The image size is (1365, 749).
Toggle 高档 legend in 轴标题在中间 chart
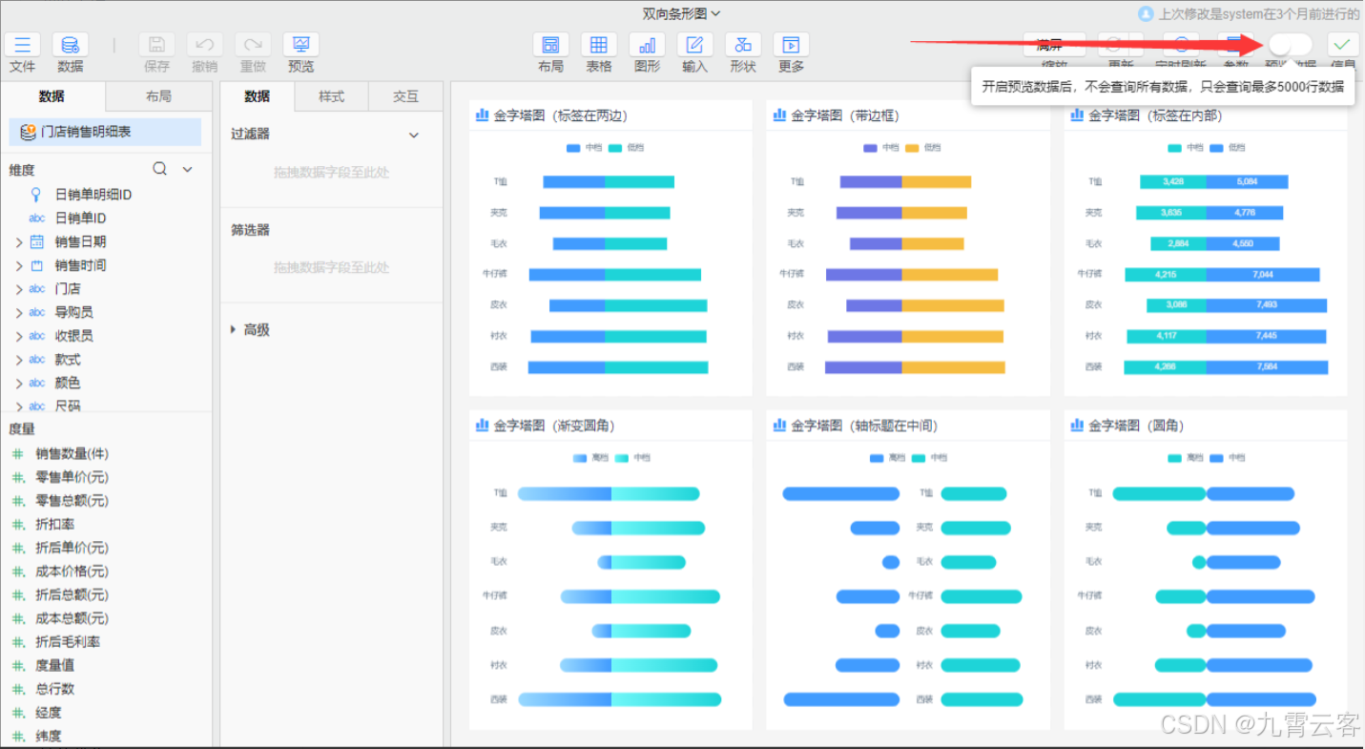coord(888,458)
